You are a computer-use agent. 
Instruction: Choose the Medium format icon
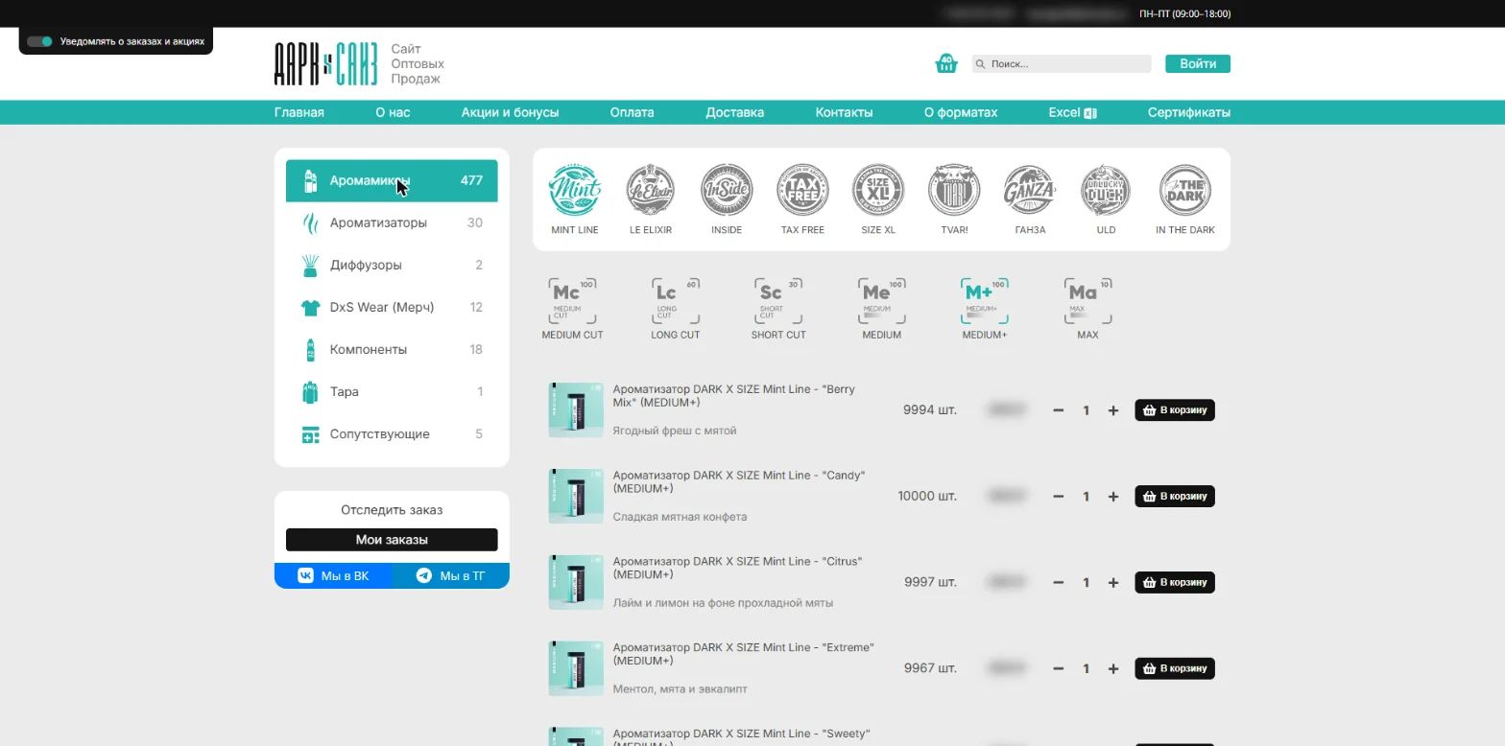tap(882, 301)
